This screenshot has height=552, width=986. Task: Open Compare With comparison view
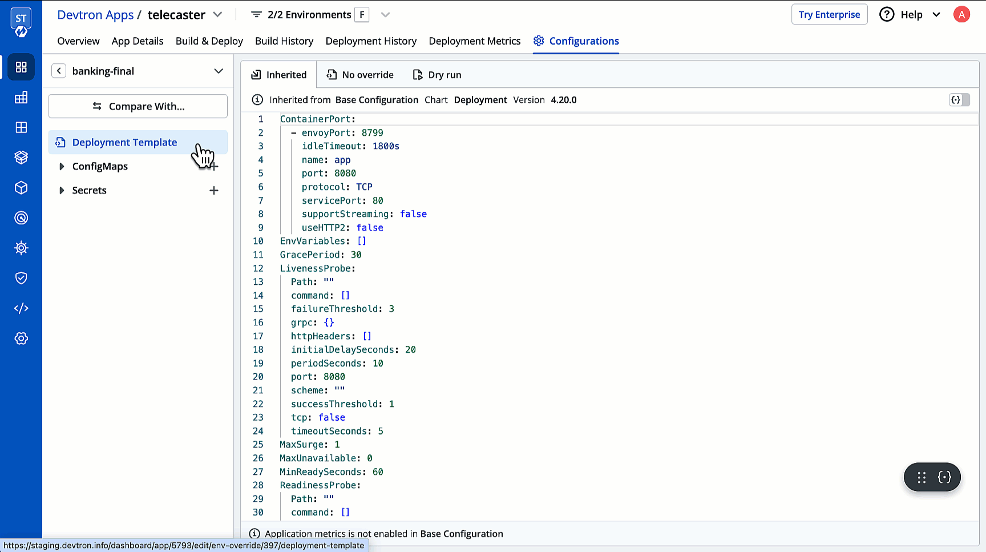[x=138, y=106]
